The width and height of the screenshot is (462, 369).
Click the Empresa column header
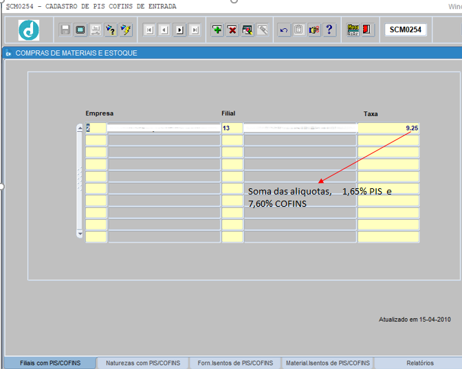[99, 113]
